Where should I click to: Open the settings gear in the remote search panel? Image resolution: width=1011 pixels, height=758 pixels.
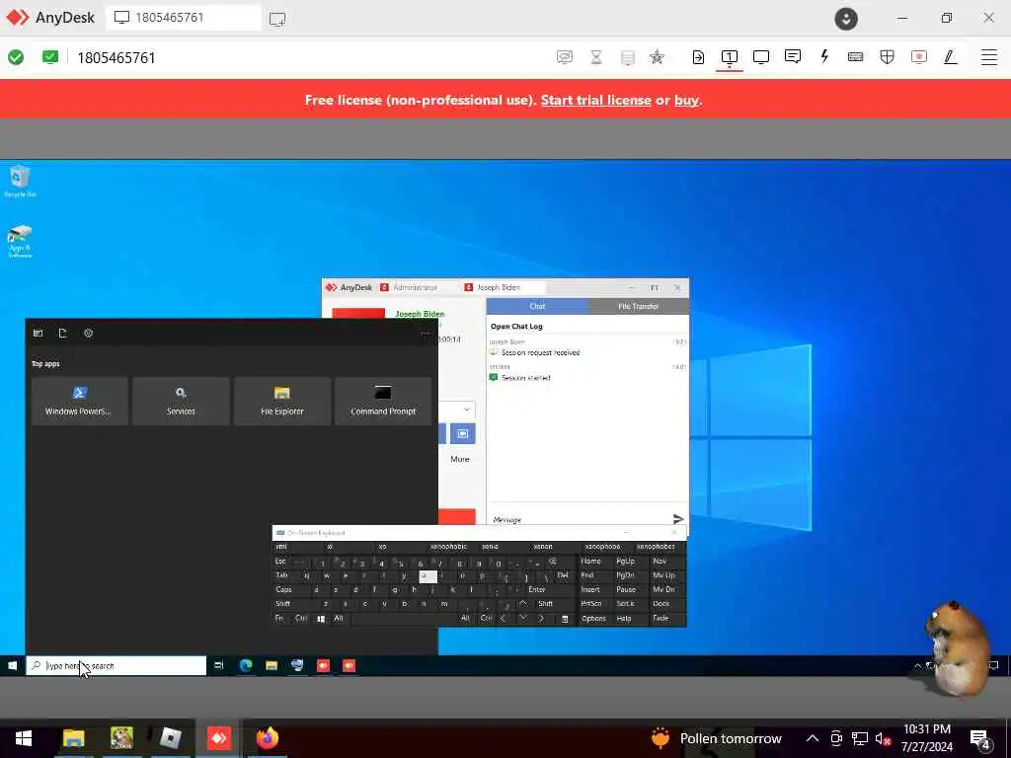click(x=88, y=334)
